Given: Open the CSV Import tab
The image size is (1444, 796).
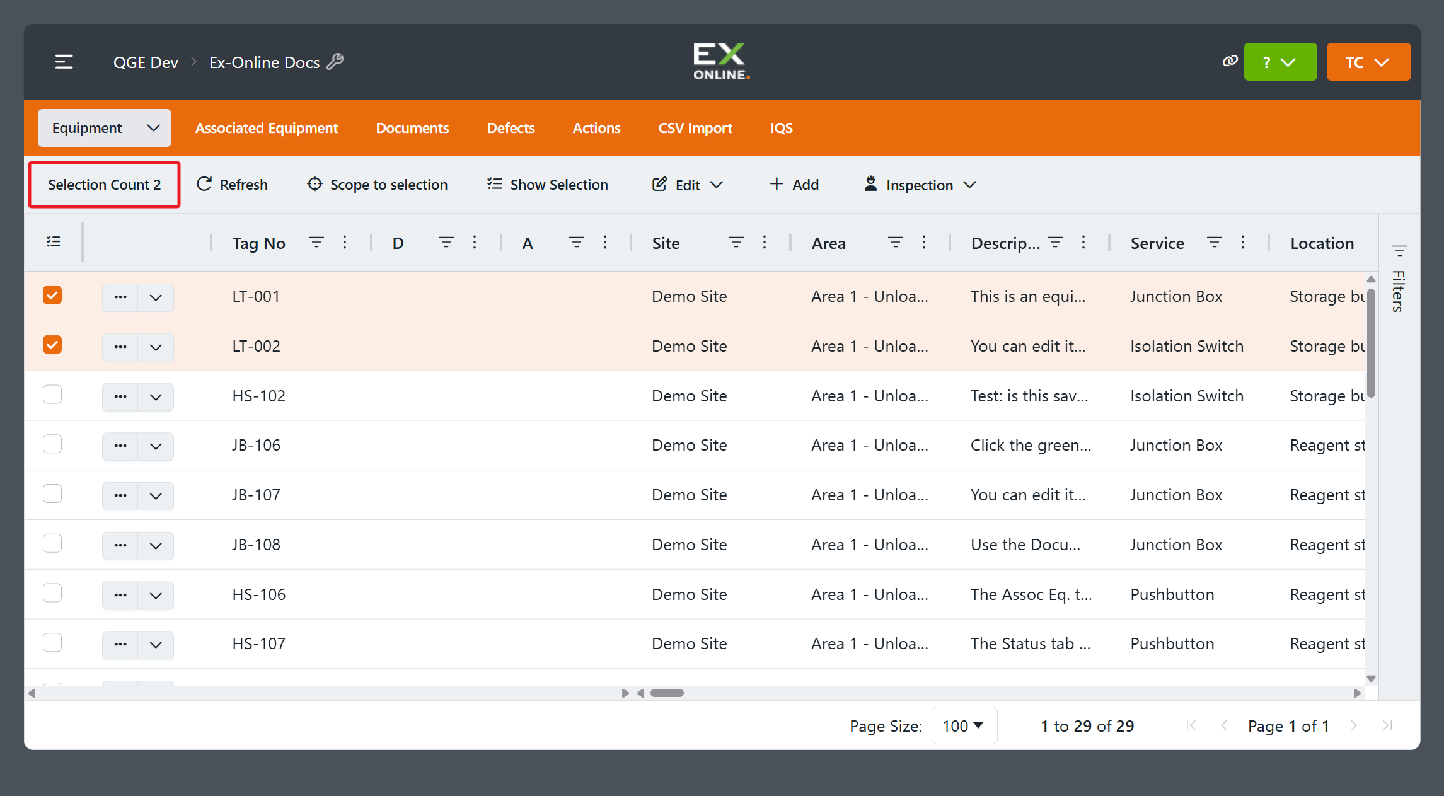Looking at the screenshot, I should click(695, 128).
